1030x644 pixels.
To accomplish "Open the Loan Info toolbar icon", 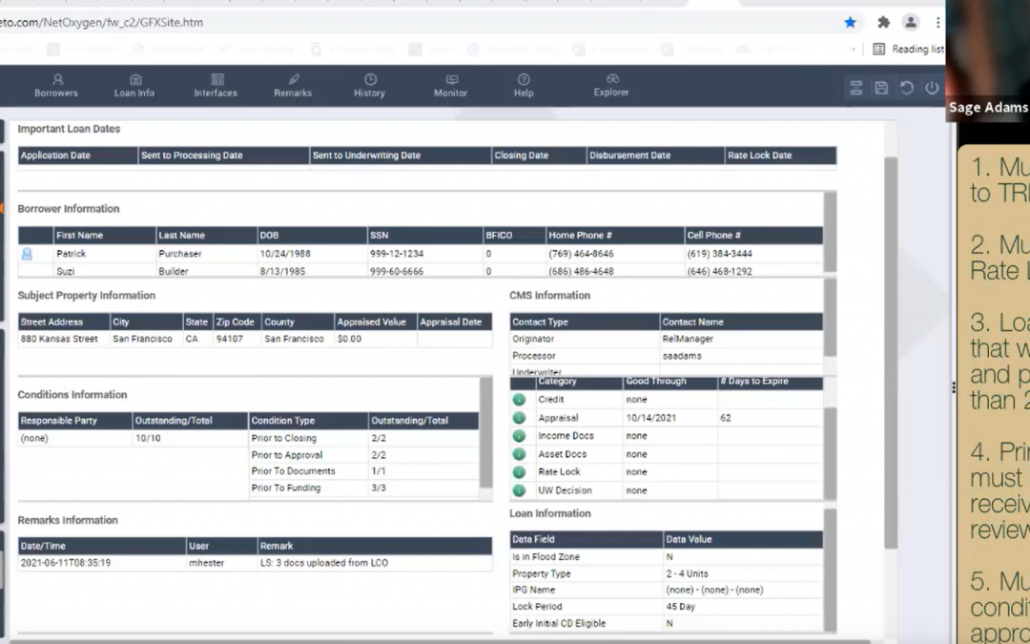I will [x=135, y=79].
